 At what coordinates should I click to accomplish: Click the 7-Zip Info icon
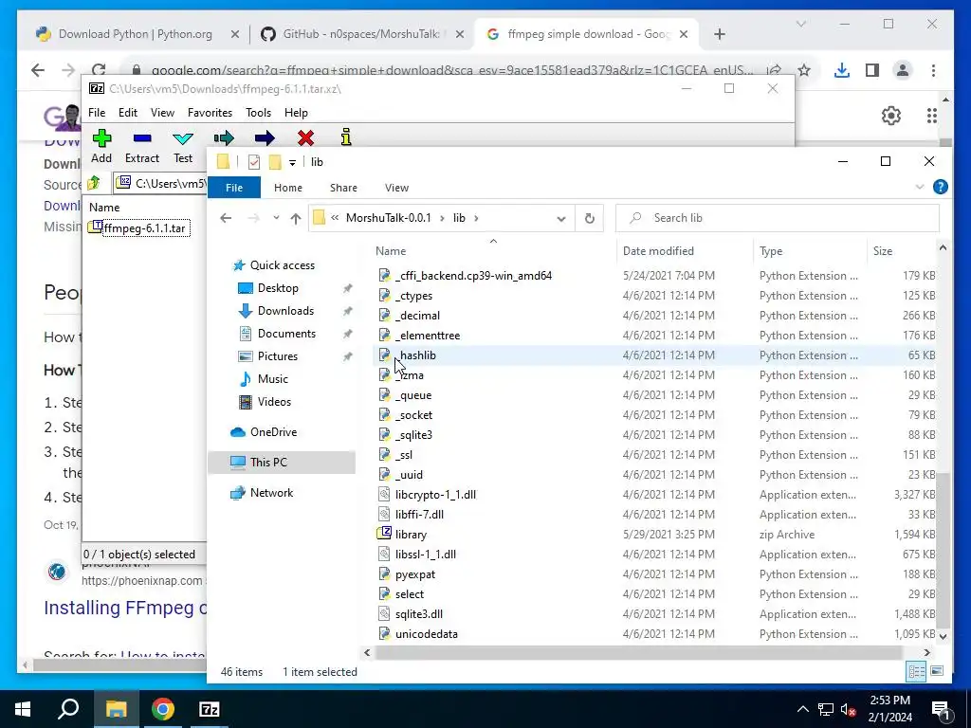click(x=346, y=136)
